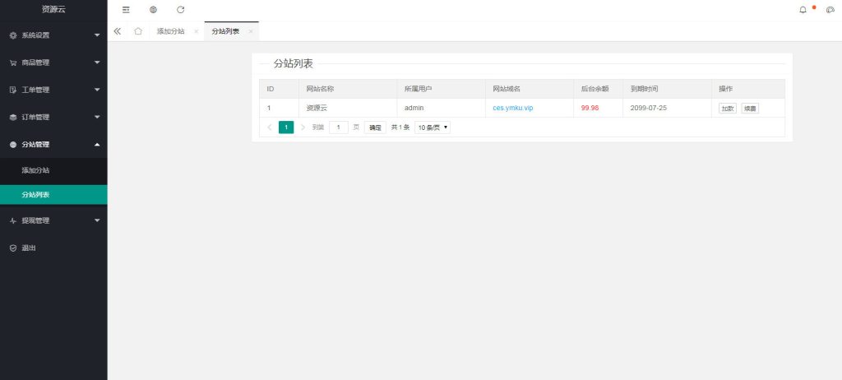Viewport: 842px width, 380px height.
Task: Click the 所属用户 column header
Action: 419,89
